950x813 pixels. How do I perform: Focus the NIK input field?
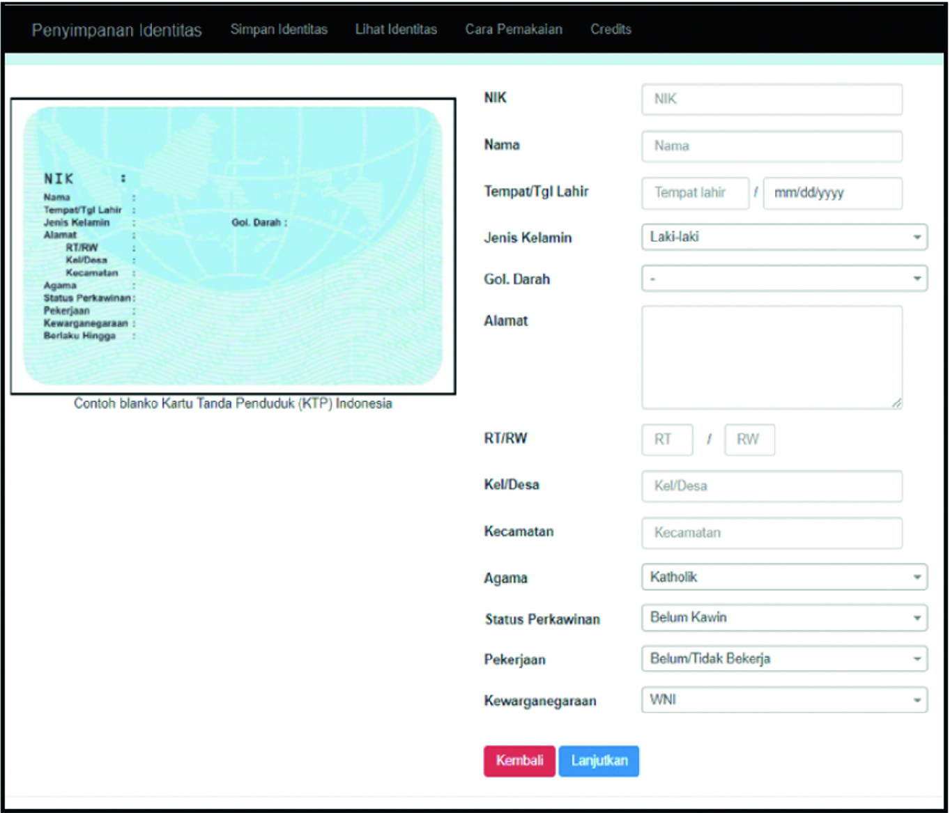(772, 99)
